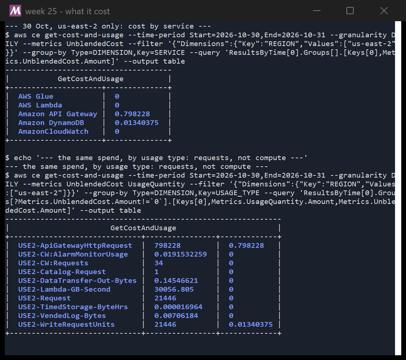Click 'USE2-CW:AlarmMonitorUsage' usage type

coord(73,254)
